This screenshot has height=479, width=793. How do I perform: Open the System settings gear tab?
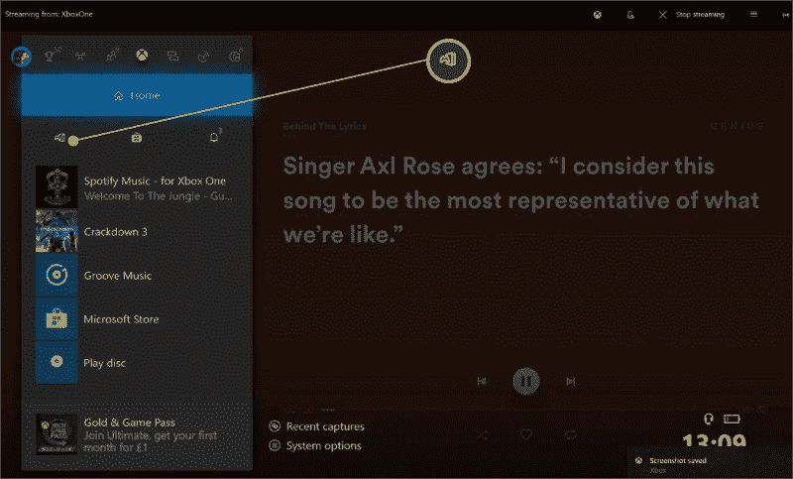[235, 56]
